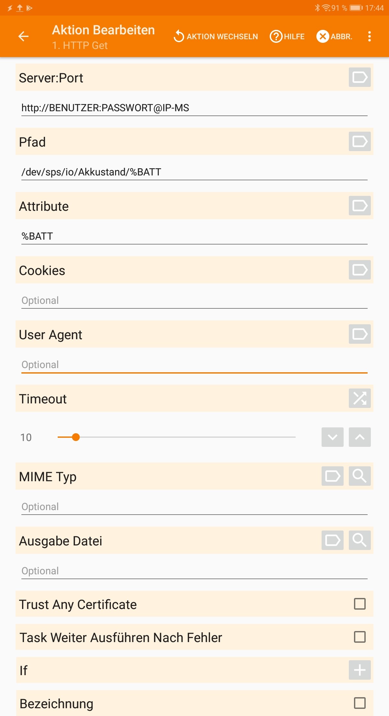Browse for Ausgabe Datei with search icon
389x716 pixels.
click(x=360, y=540)
